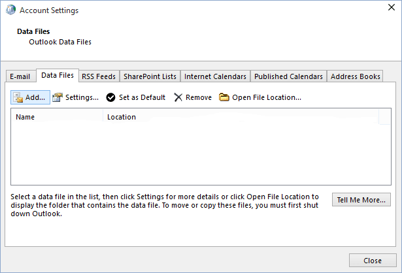402x273 pixels.
Task: Click the Close button at bottom
Action: click(x=373, y=261)
